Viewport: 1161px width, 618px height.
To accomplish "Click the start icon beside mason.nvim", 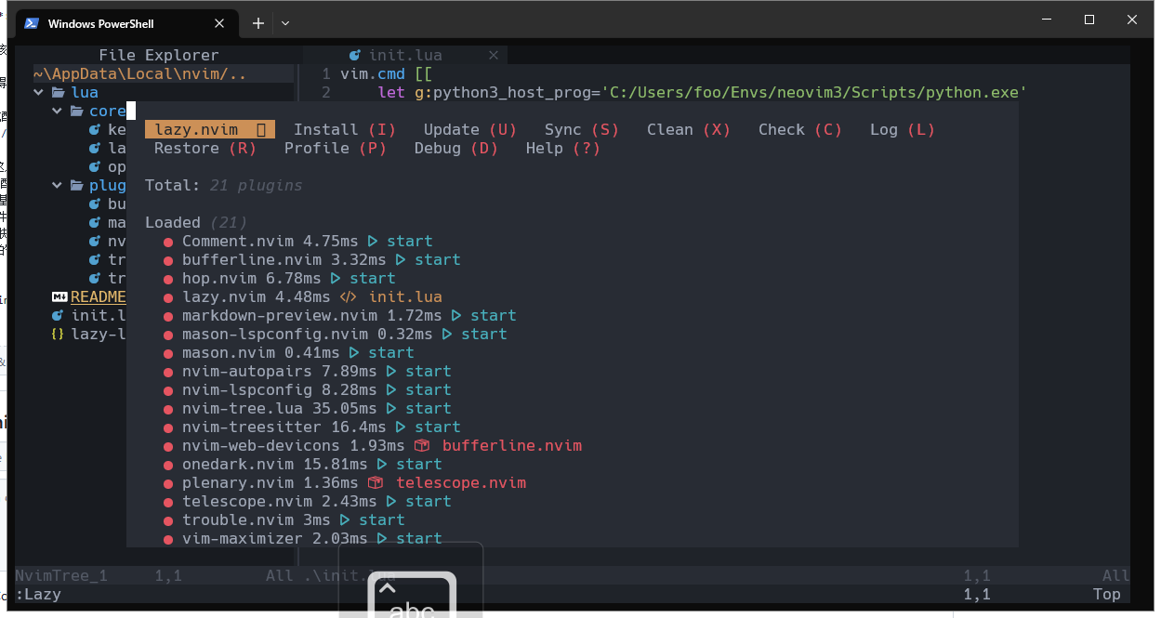I will click(354, 352).
